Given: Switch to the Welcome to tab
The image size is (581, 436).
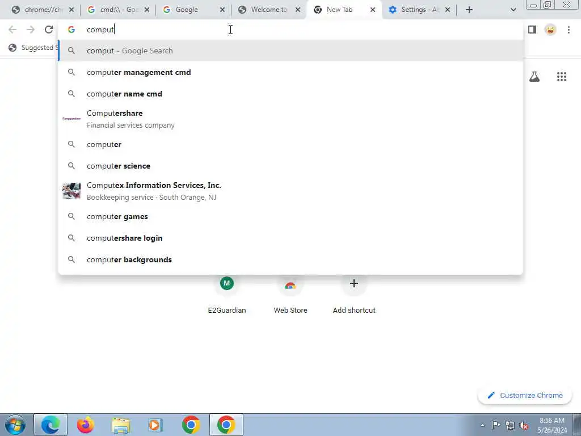Looking at the screenshot, I should coord(268,10).
